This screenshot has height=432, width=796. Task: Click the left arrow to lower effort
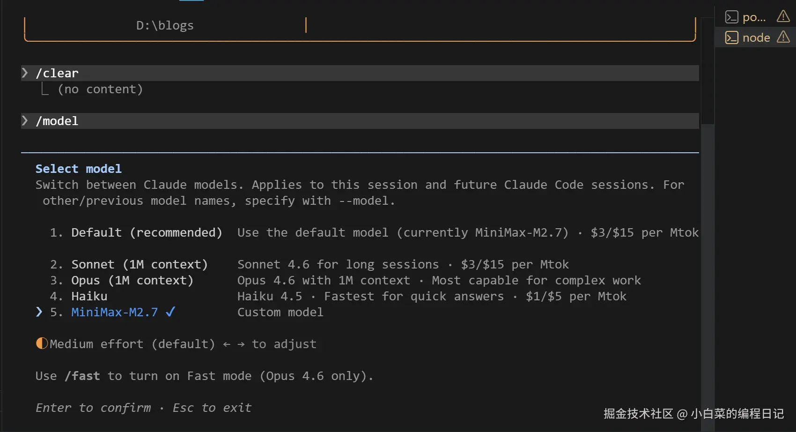[x=227, y=344]
